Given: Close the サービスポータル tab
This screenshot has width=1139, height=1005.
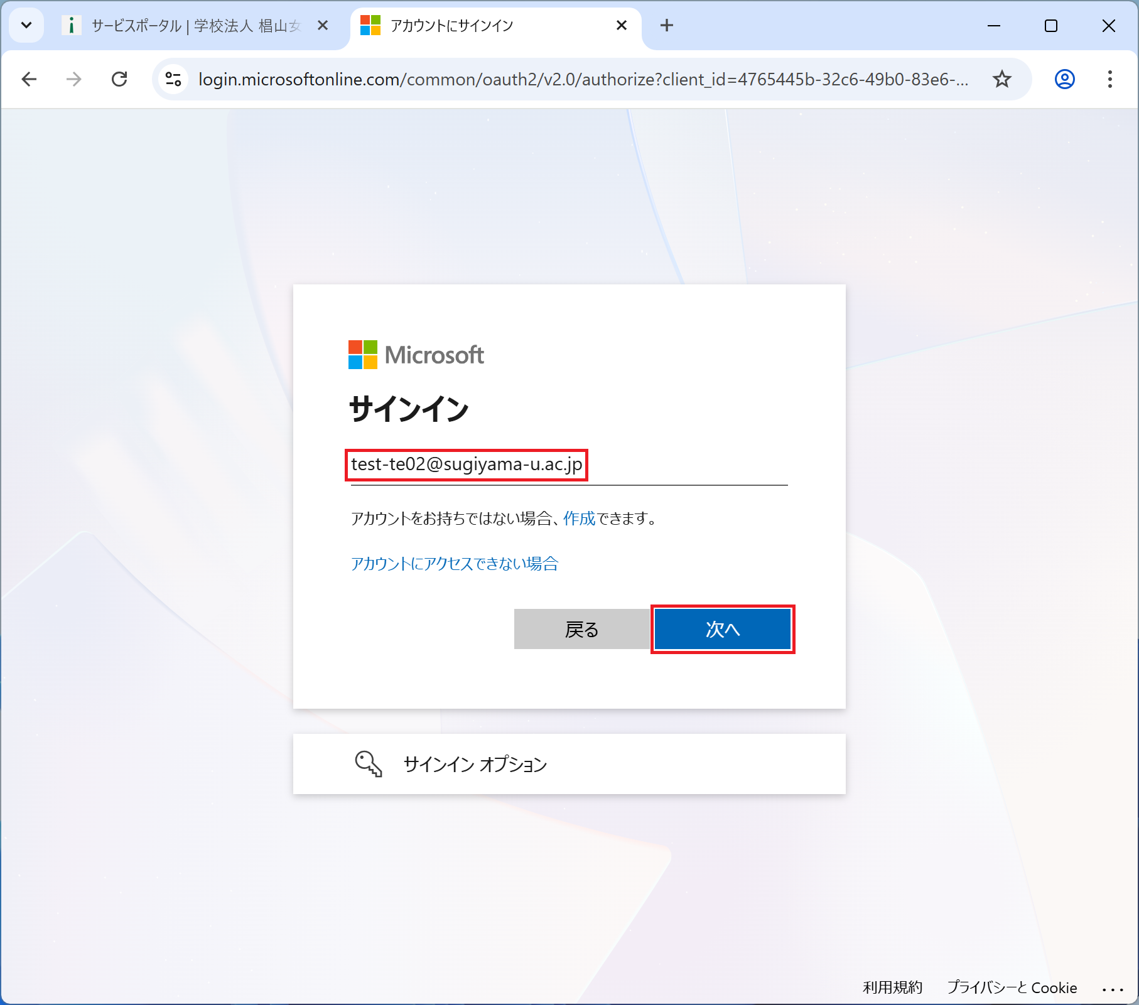Looking at the screenshot, I should pyautogui.click(x=323, y=26).
